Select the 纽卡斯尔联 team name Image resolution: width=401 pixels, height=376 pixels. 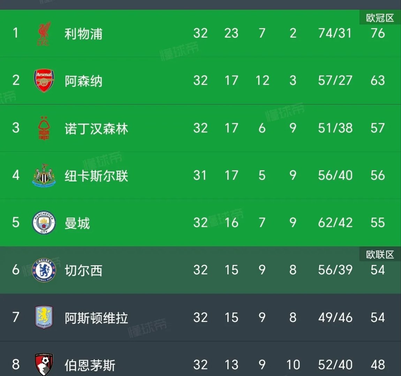[x=96, y=175]
